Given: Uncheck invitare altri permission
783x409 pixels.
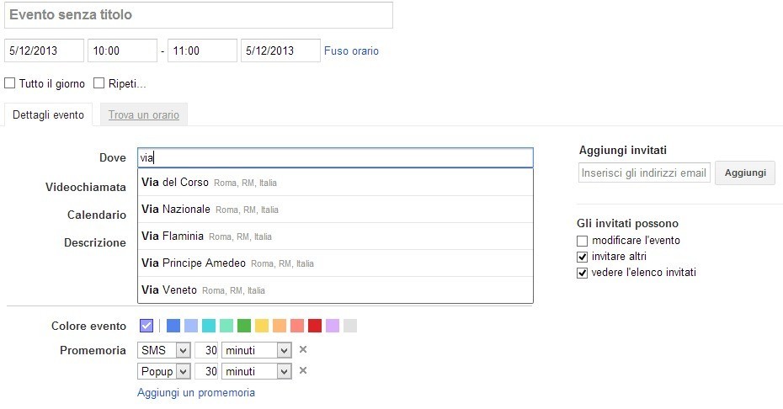Looking at the screenshot, I should coord(583,257).
